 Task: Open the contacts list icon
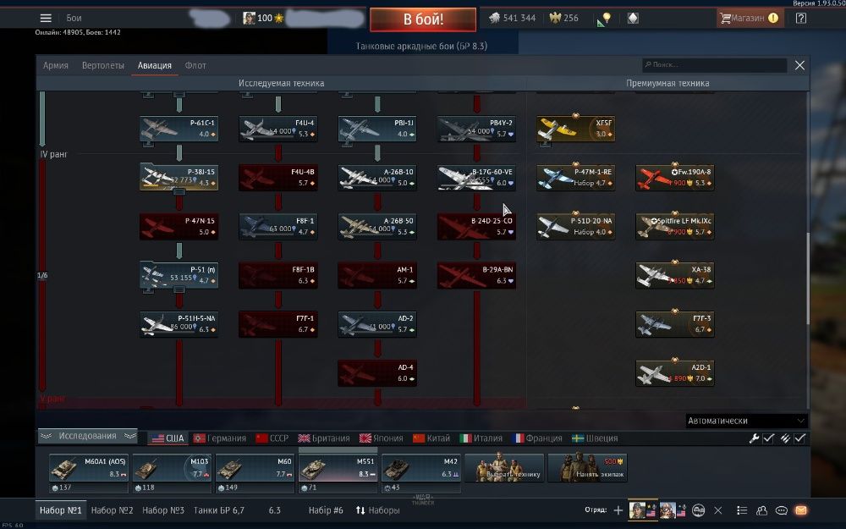[x=742, y=510]
